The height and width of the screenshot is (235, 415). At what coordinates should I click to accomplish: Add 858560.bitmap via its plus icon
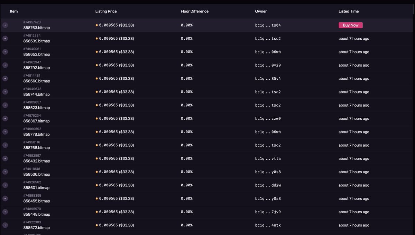click(5, 78)
